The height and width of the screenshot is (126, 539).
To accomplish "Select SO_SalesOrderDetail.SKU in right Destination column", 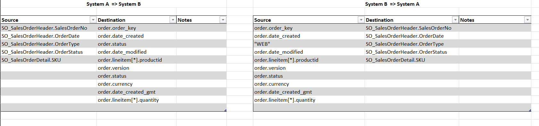I will coord(412,60).
